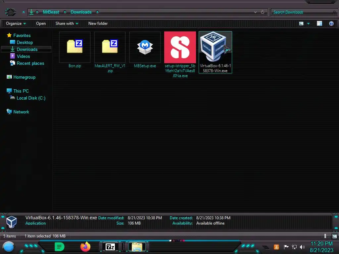
Task: Select the setup-istripper installer icon
Action: 180,47
